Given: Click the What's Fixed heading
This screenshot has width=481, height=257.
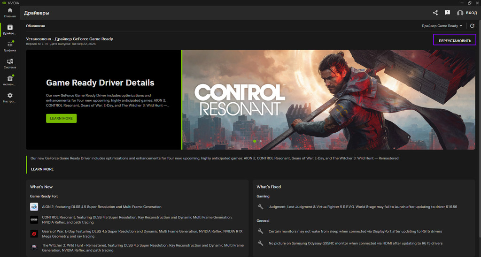Looking at the screenshot, I should [269, 187].
